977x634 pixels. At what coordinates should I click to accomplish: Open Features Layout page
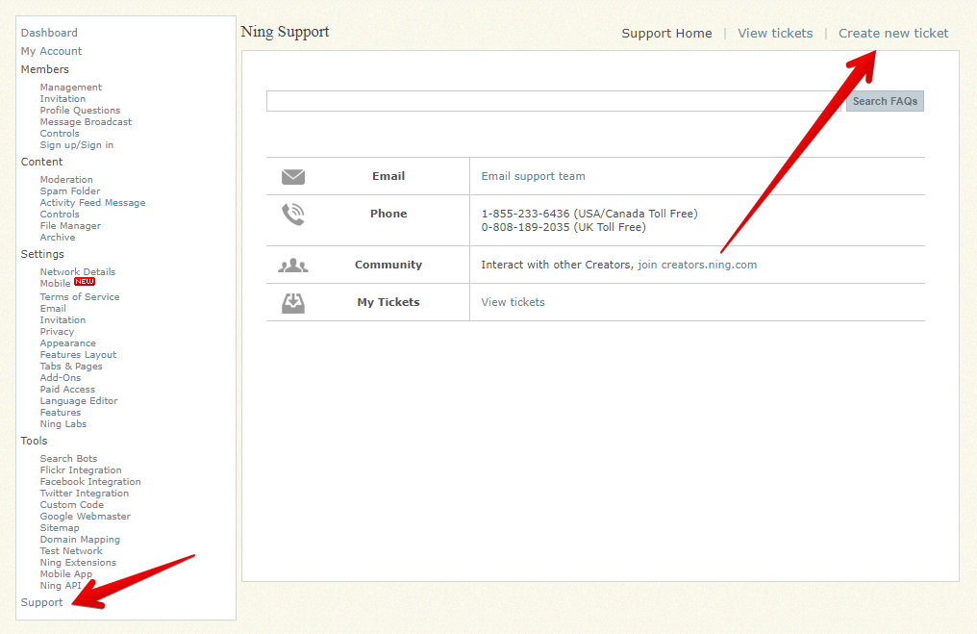coord(79,355)
